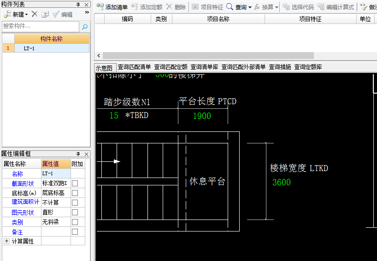
Task: Click the 项目特征 column header
Action: click(310, 19)
